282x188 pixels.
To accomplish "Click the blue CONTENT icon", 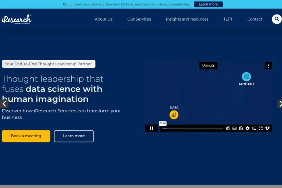I will [246, 77].
